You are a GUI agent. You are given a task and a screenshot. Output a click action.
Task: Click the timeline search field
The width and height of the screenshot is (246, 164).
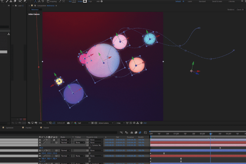point(58,133)
